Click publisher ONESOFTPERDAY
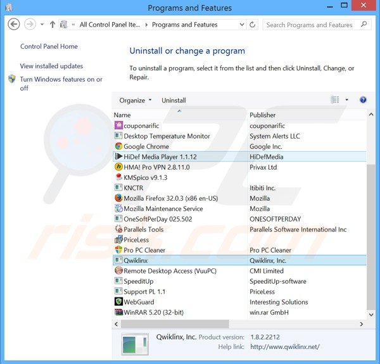Image resolution: width=380 pixels, height=364 pixels. click(x=275, y=219)
